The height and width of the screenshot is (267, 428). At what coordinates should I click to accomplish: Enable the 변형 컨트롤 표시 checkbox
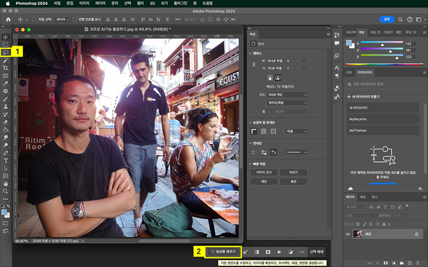pyautogui.click(x=74, y=19)
